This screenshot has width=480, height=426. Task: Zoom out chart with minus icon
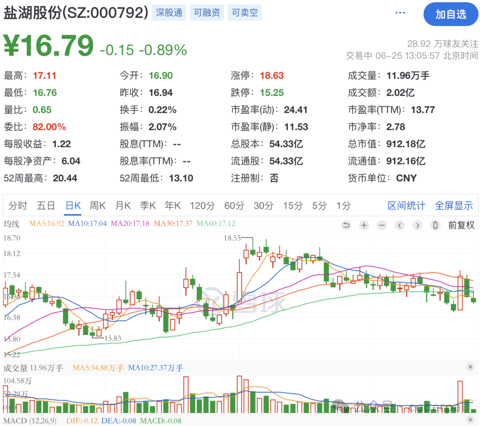point(382,225)
